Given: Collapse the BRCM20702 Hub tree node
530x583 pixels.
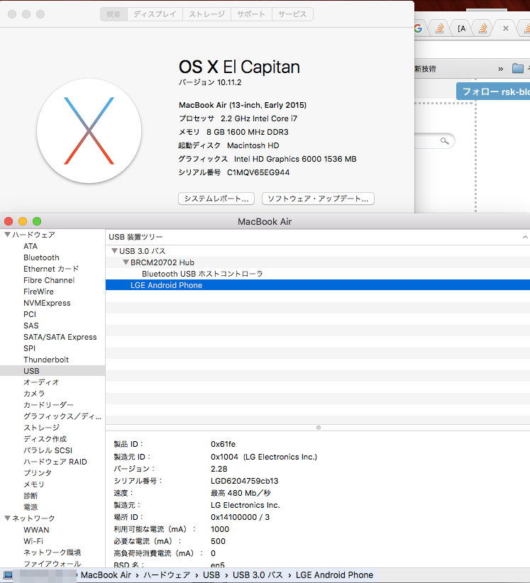Looking at the screenshot, I should tap(126, 262).
